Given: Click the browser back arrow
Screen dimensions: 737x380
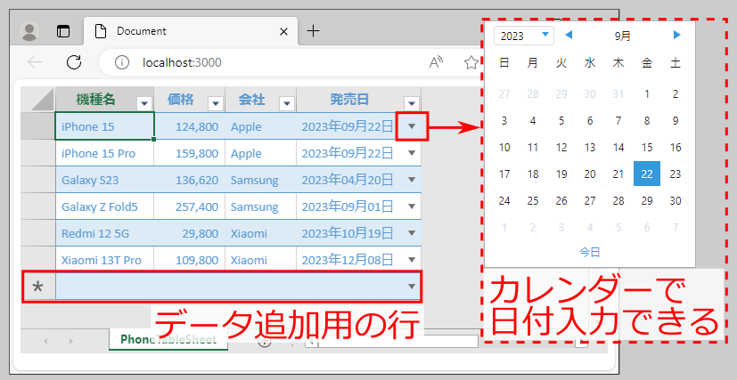Looking at the screenshot, I should point(35,62).
